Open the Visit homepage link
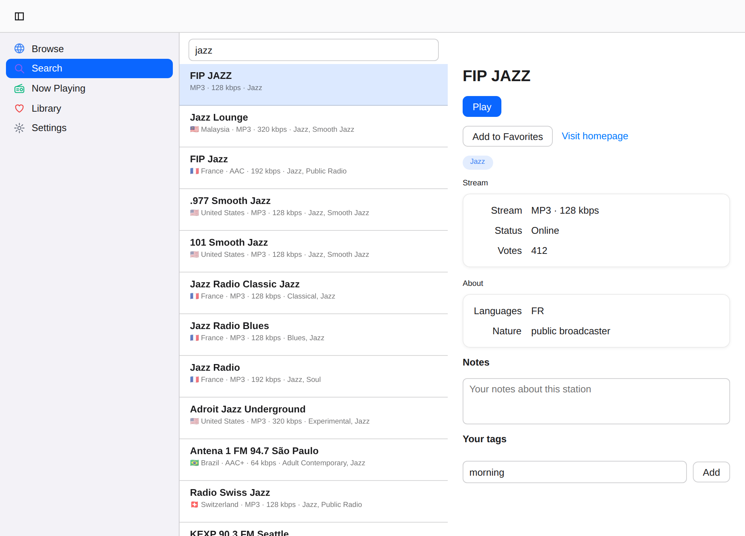The image size is (745, 536). [595, 136]
